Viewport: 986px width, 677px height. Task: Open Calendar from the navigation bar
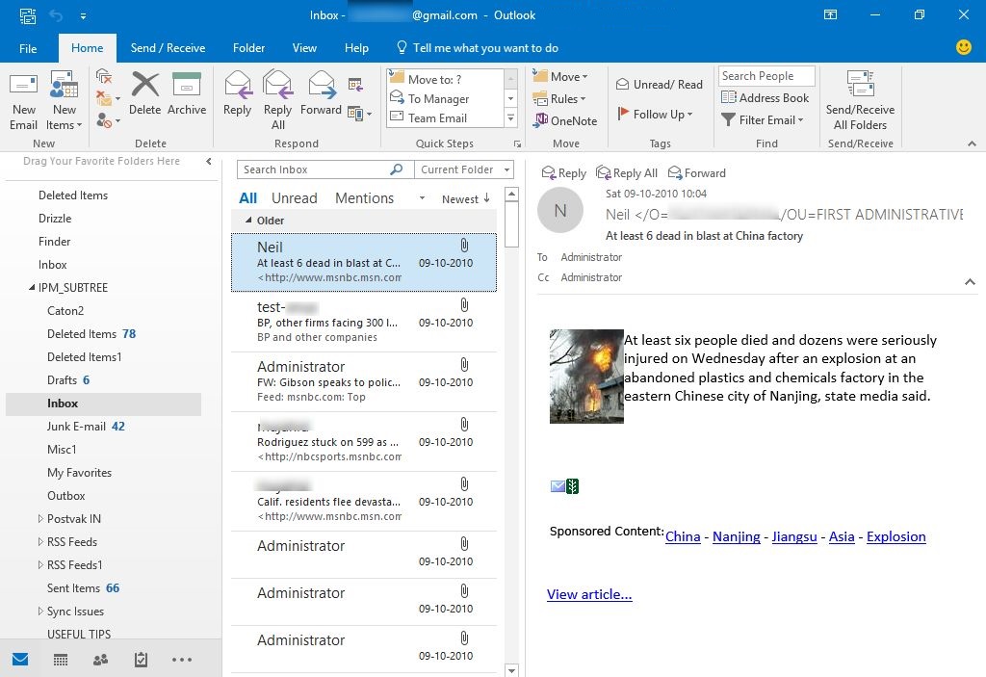tap(61, 660)
